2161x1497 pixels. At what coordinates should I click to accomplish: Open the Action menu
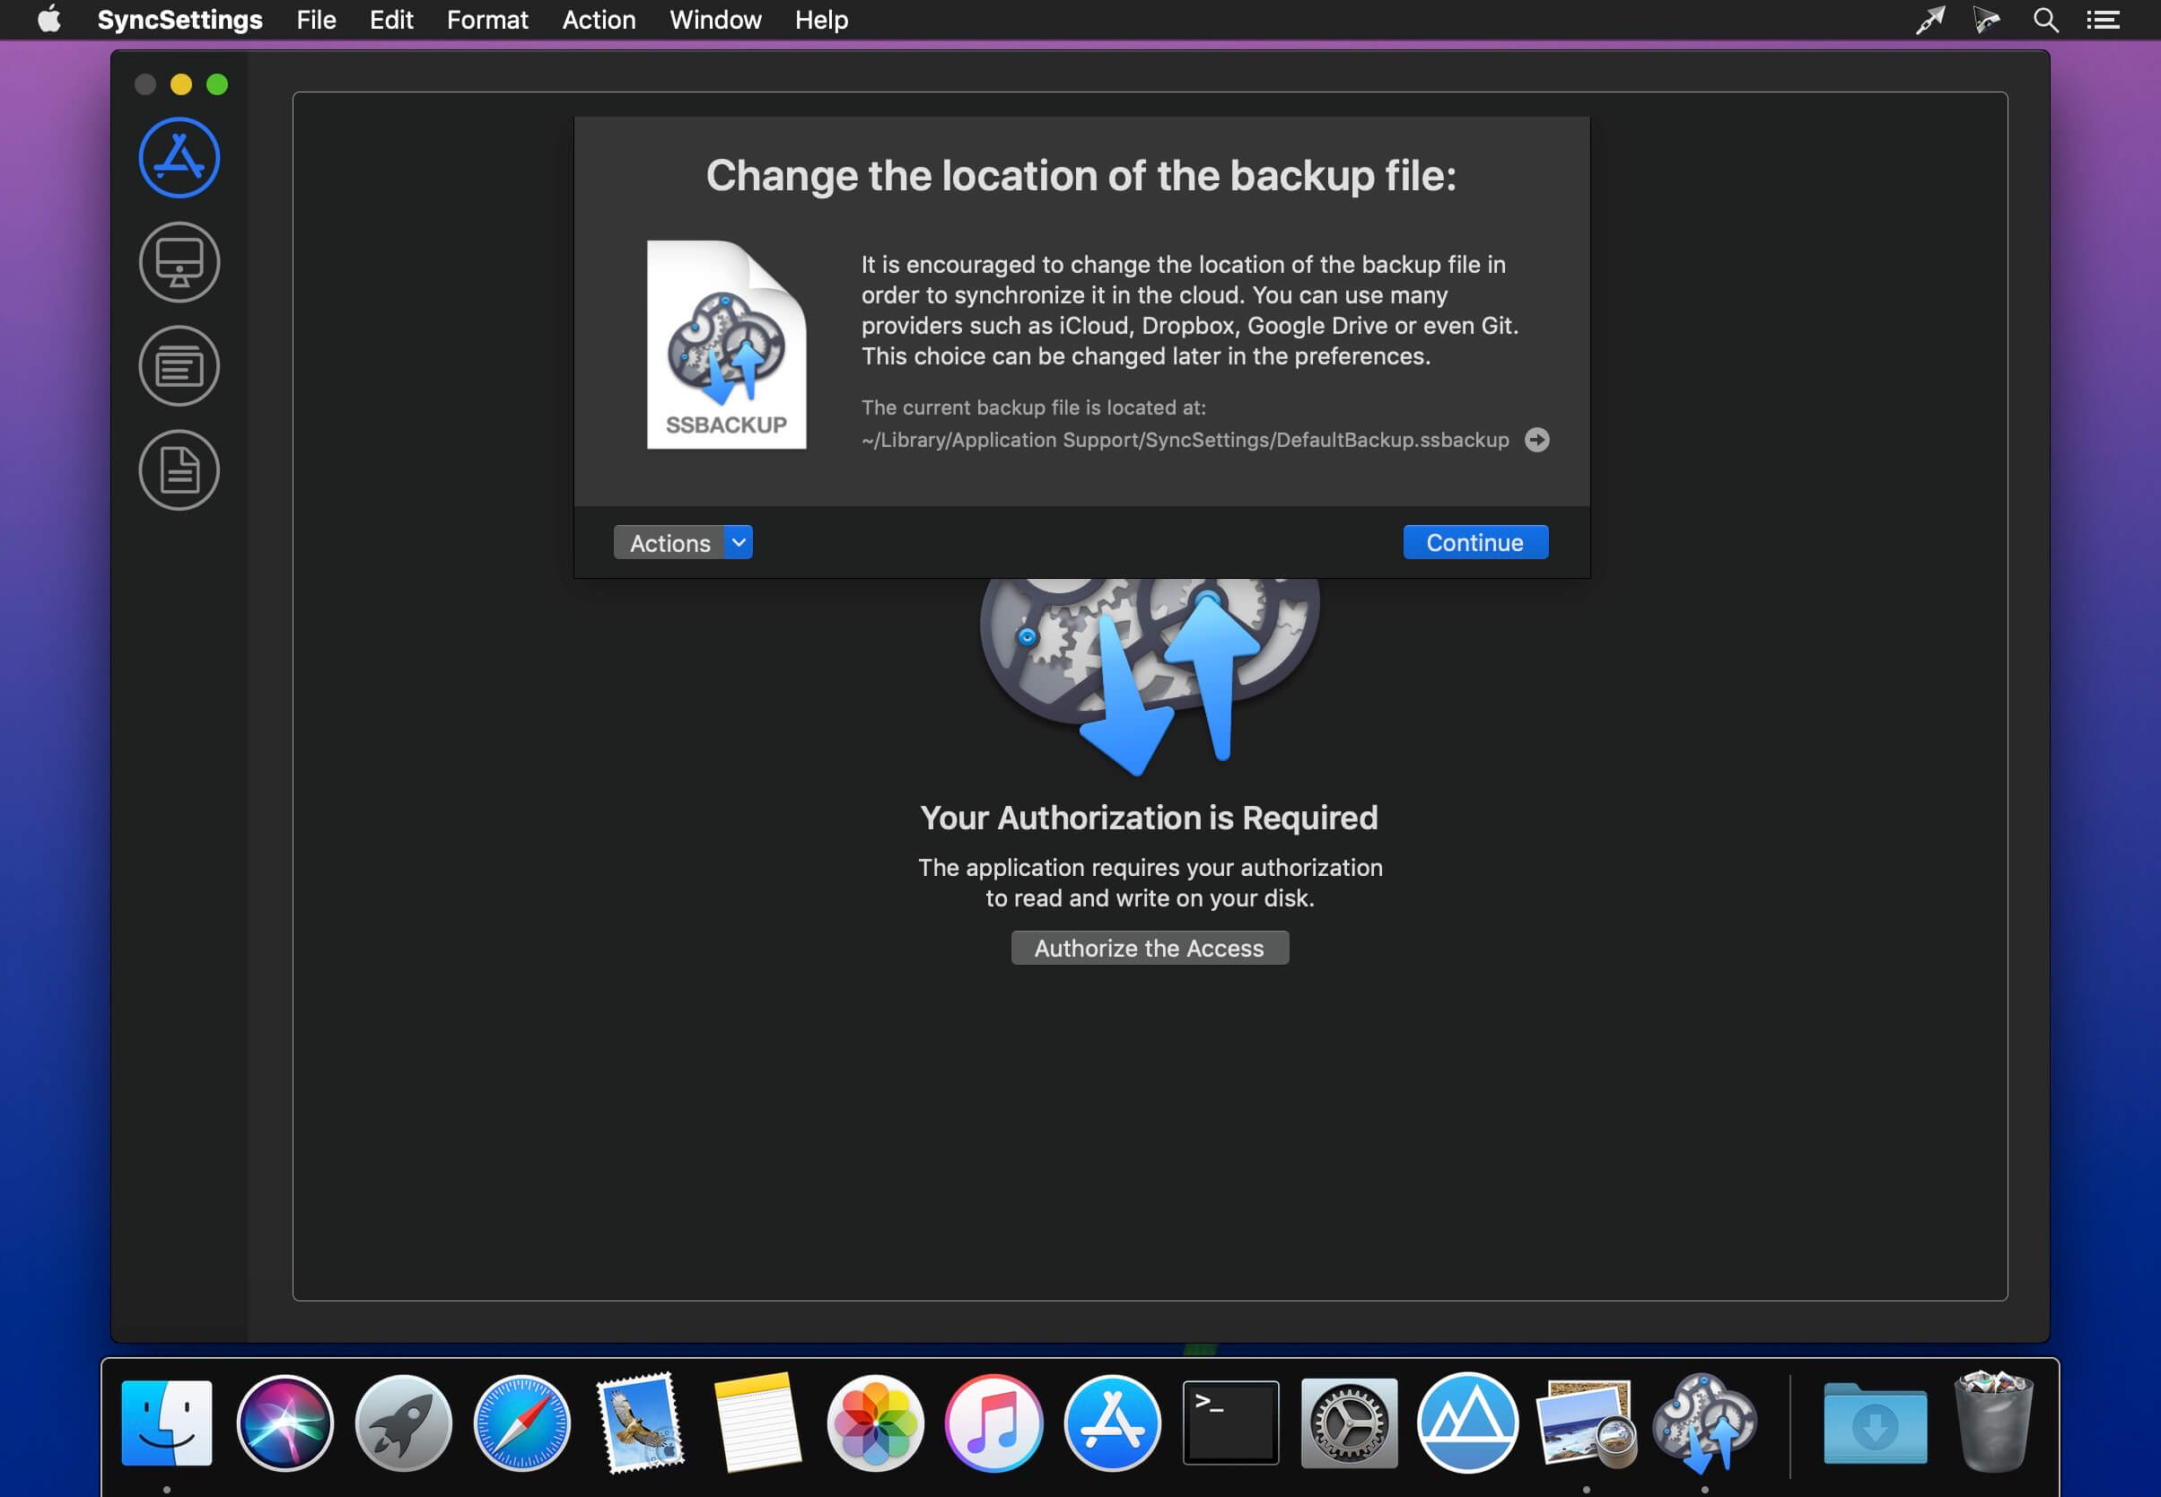tap(599, 20)
